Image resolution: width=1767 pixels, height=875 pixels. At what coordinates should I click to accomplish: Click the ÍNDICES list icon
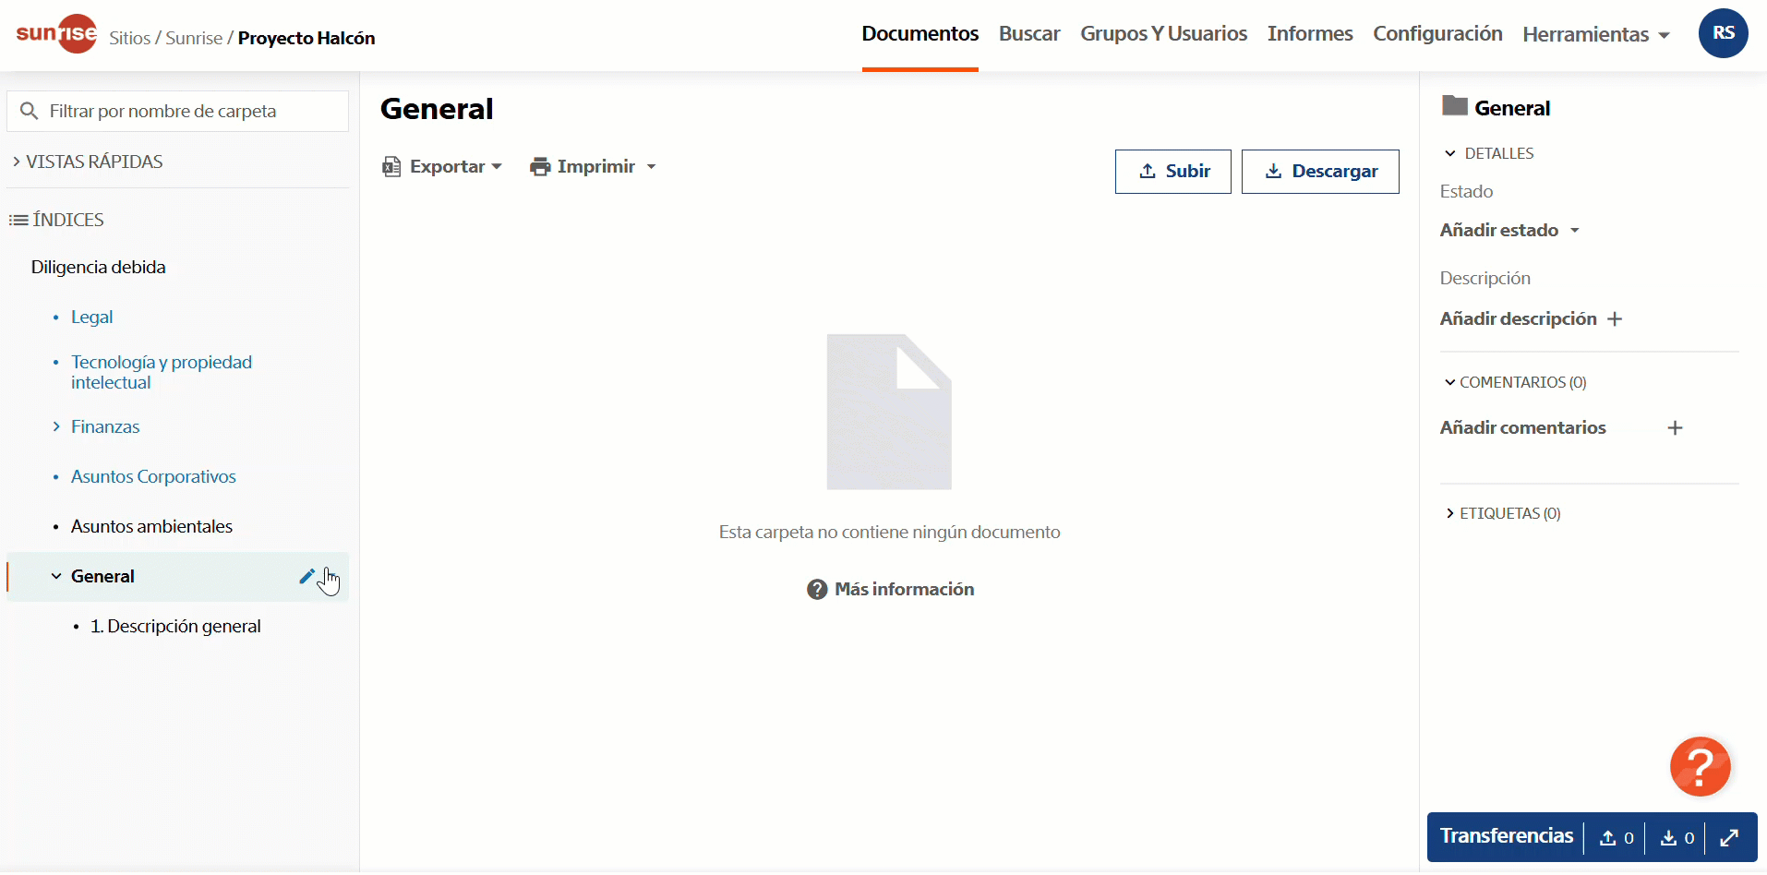coord(18,220)
